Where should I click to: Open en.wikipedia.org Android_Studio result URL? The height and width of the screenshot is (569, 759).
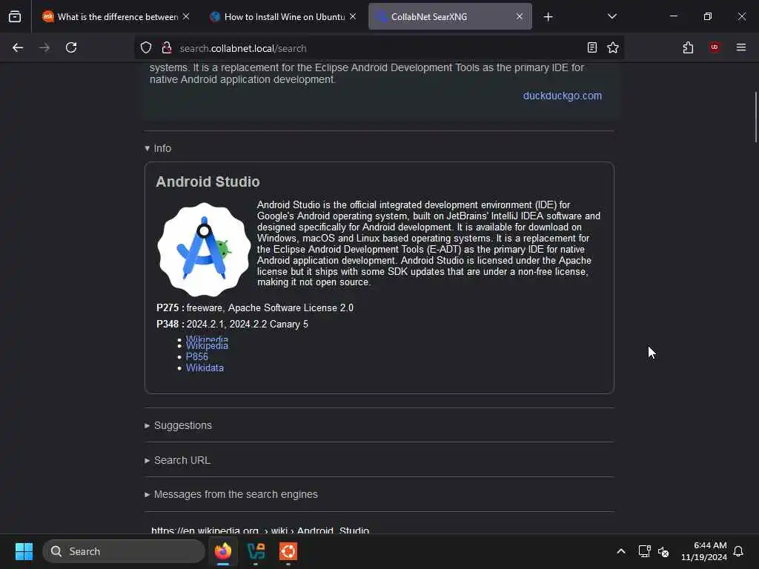point(260,530)
